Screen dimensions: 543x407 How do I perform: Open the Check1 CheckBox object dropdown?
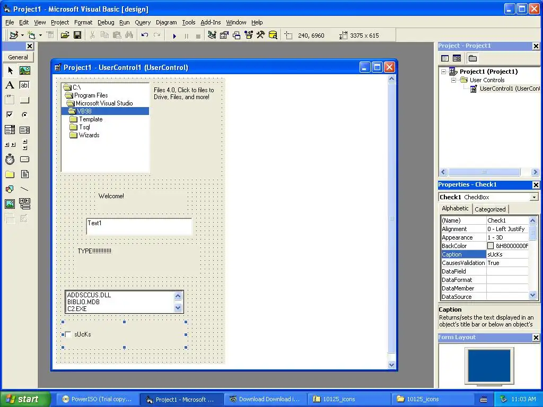pos(534,197)
